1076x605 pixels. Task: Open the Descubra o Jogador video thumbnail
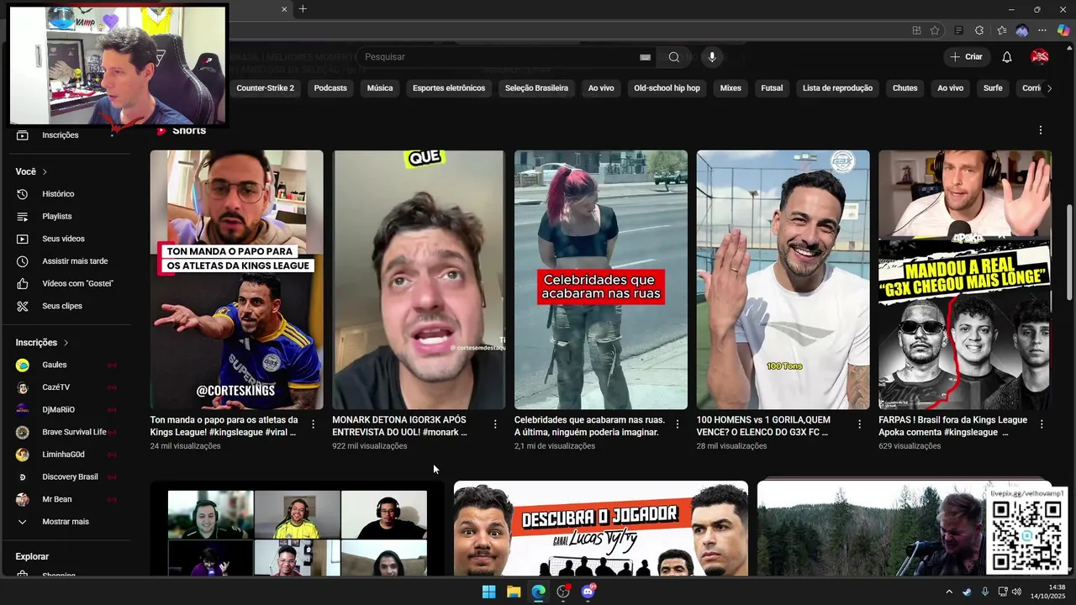pyautogui.click(x=600, y=529)
